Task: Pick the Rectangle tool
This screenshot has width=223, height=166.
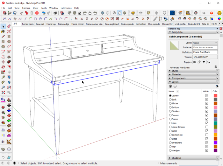Action: 3,42
